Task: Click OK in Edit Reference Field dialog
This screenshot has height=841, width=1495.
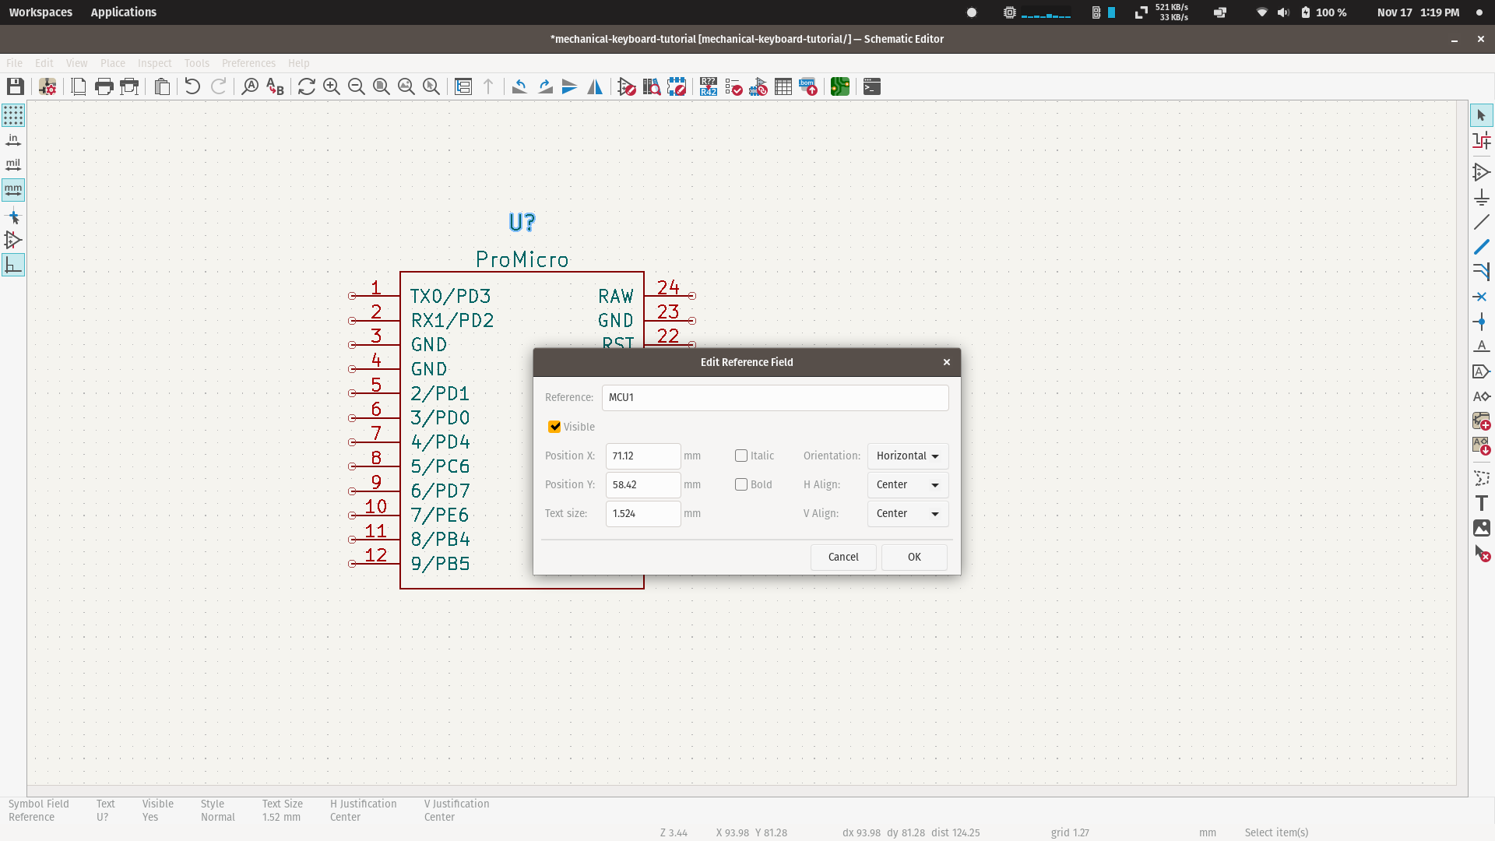Action: tap(914, 557)
